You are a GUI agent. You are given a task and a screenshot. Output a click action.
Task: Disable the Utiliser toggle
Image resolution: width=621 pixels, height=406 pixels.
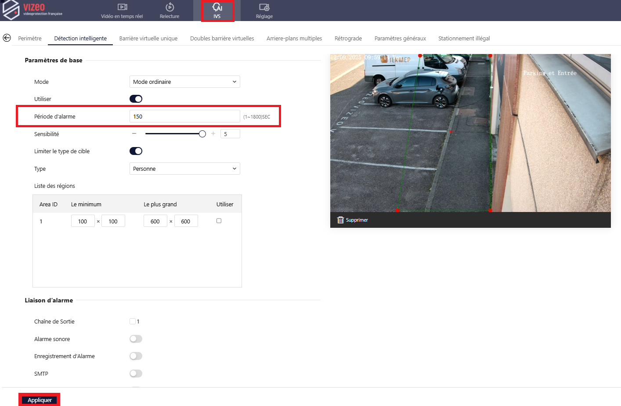(136, 99)
